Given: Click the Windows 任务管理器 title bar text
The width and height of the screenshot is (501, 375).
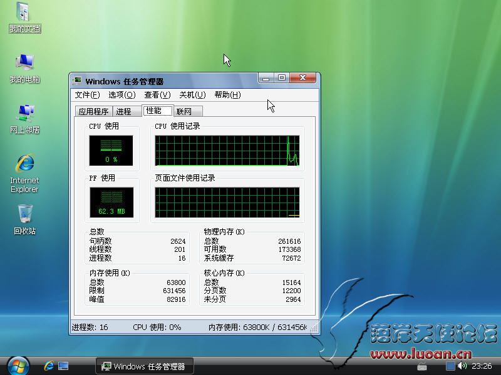Looking at the screenshot, I should point(124,81).
